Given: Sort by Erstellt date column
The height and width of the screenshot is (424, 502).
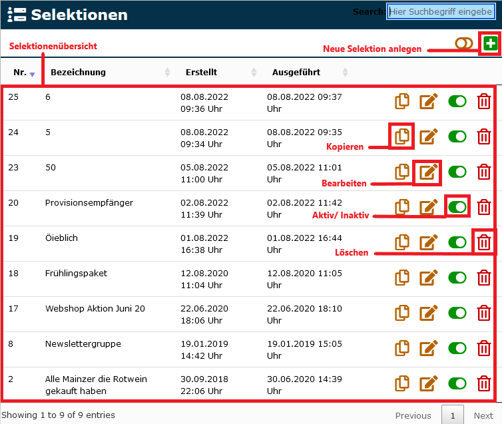Looking at the screenshot, I should (201, 73).
